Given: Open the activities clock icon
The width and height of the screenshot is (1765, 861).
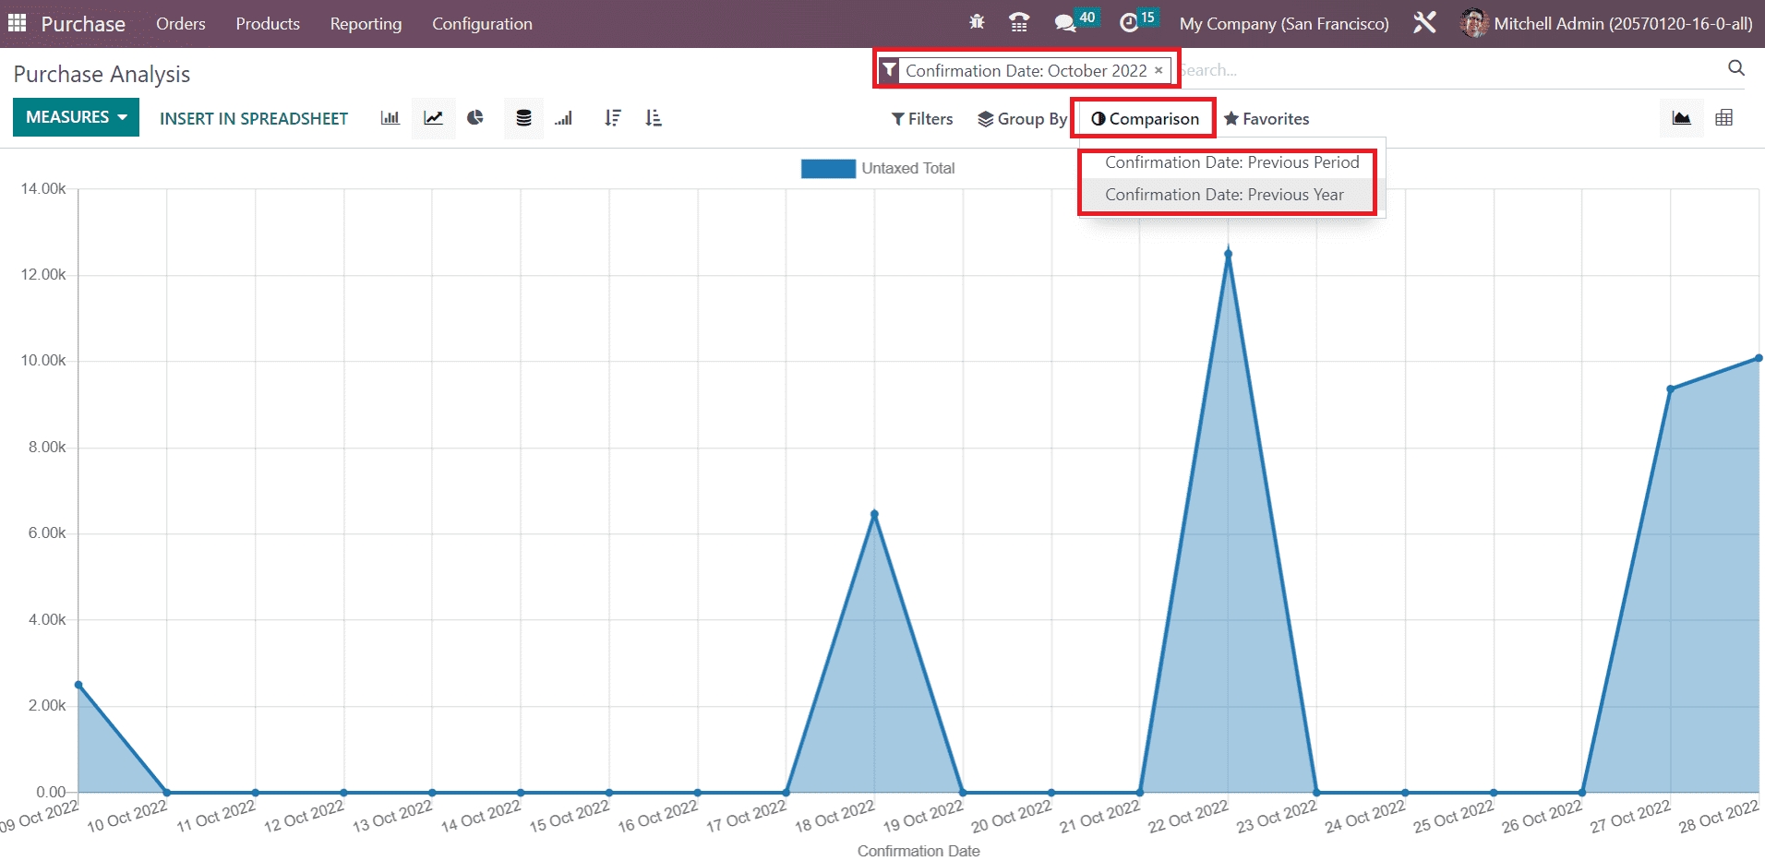Looking at the screenshot, I should (x=1129, y=23).
